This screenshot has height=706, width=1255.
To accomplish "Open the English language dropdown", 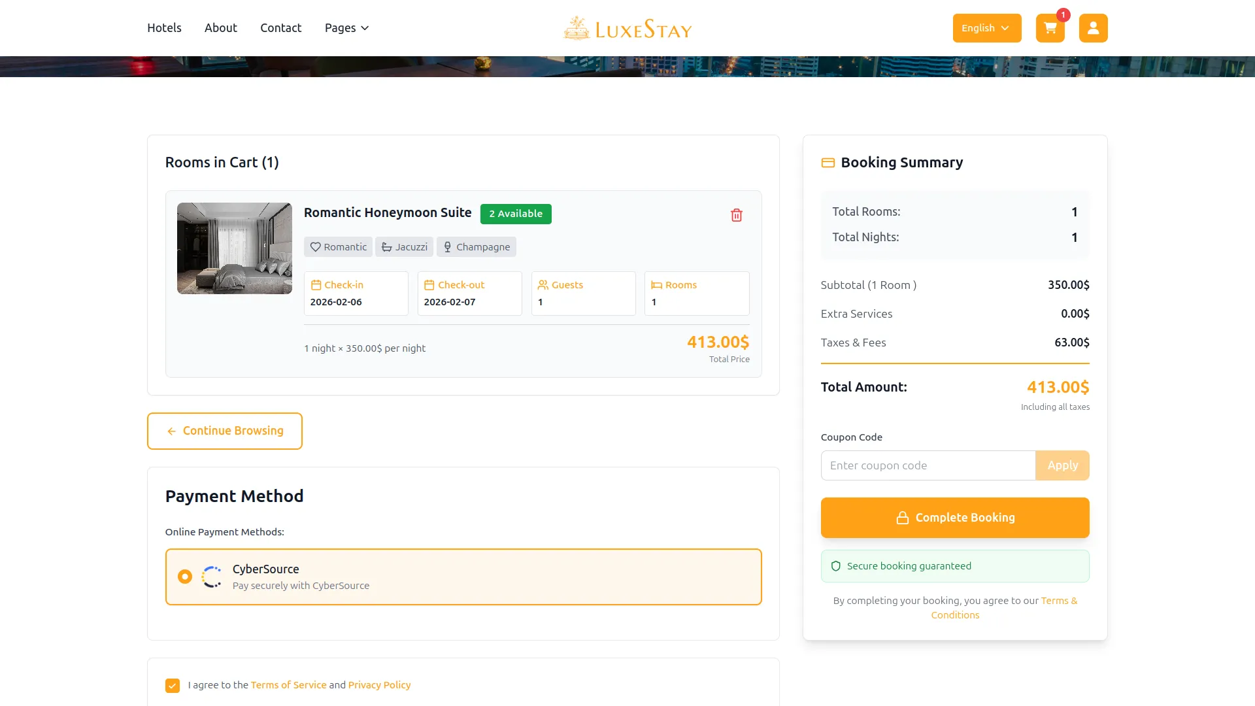I will (x=986, y=28).
